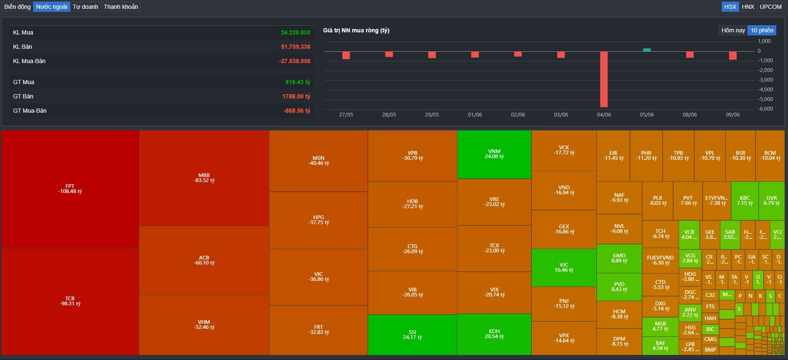Click the MSN treemap tile
The height and width of the screenshot is (360, 788).
point(318,161)
